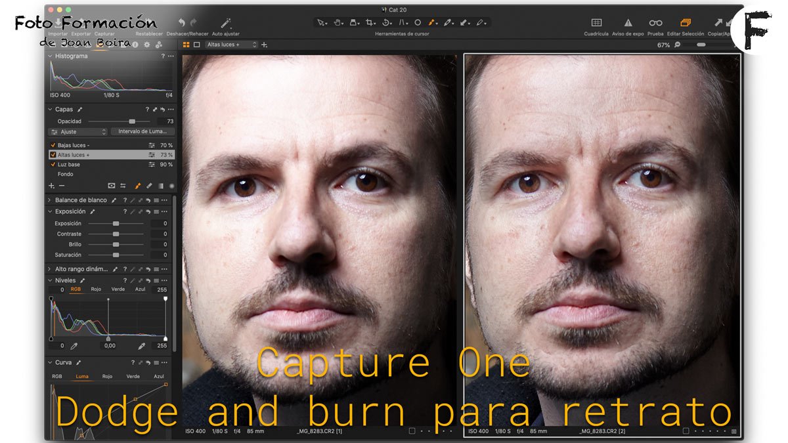The image size is (788, 443).
Task: Uncheck the Luz base layer checkbox
Action: tap(53, 165)
